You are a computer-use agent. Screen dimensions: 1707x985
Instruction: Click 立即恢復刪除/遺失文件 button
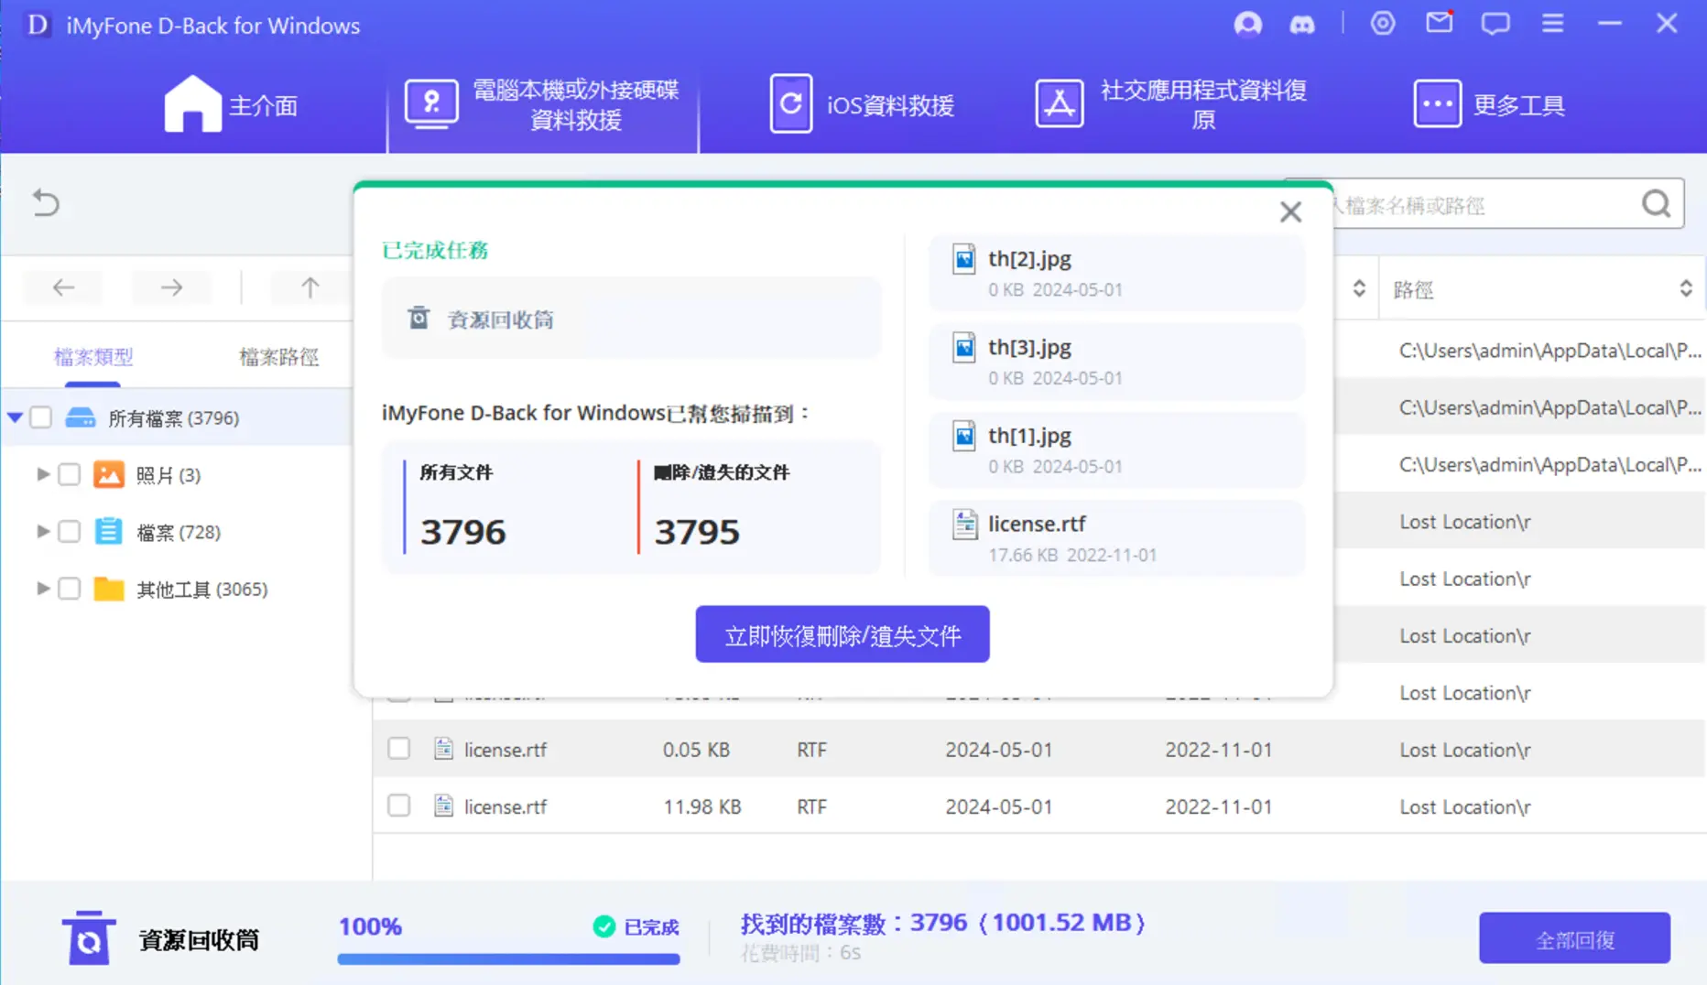843,634
